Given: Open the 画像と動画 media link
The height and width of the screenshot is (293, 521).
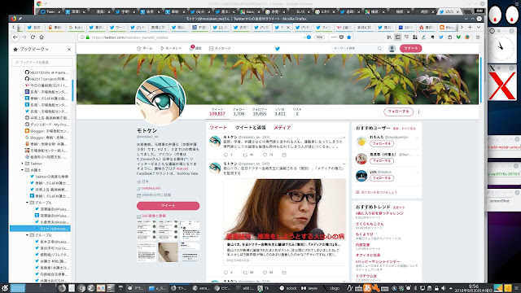Looking at the screenshot, I should click(154, 216).
